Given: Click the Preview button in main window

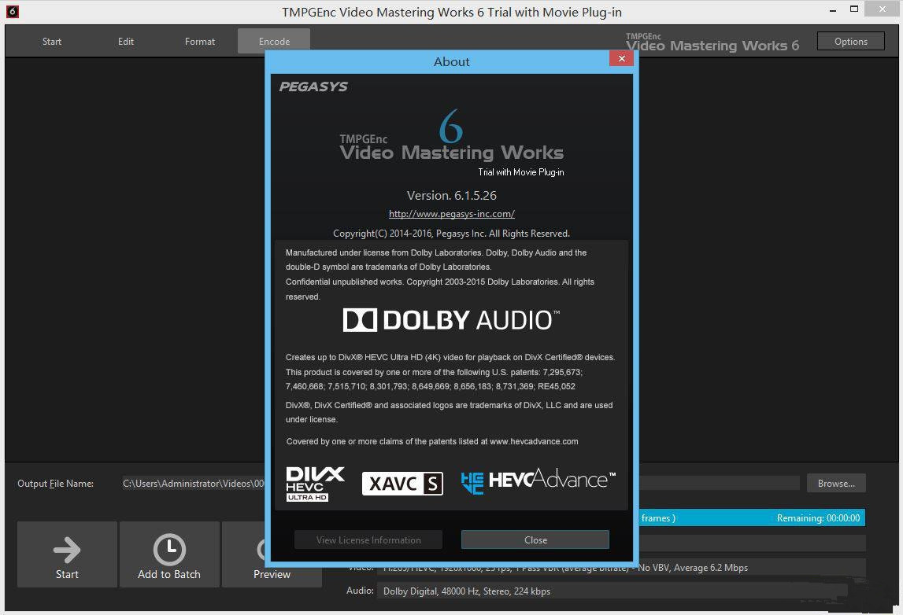Looking at the screenshot, I should tap(272, 554).
